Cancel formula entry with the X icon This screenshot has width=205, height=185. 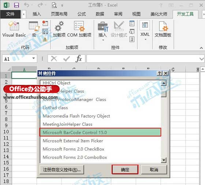pos(54,59)
